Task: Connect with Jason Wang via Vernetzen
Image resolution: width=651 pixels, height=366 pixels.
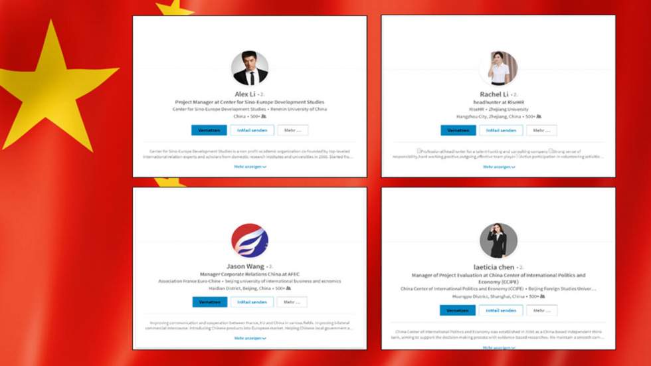Action: tap(210, 302)
